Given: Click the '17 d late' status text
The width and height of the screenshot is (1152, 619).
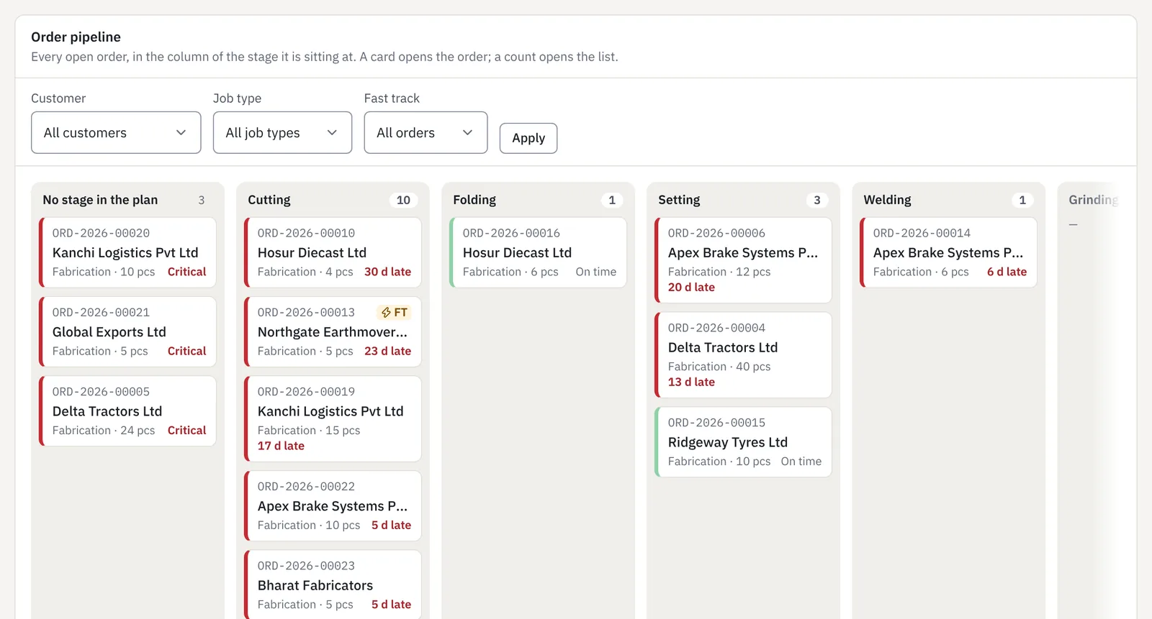Looking at the screenshot, I should 281,446.
